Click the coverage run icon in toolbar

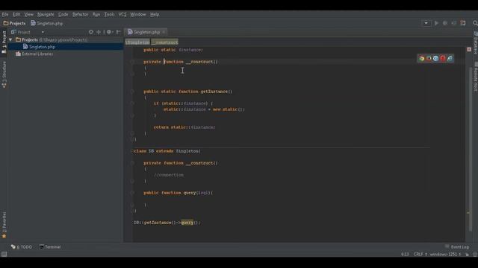pyautogui.click(x=454, y=23)
